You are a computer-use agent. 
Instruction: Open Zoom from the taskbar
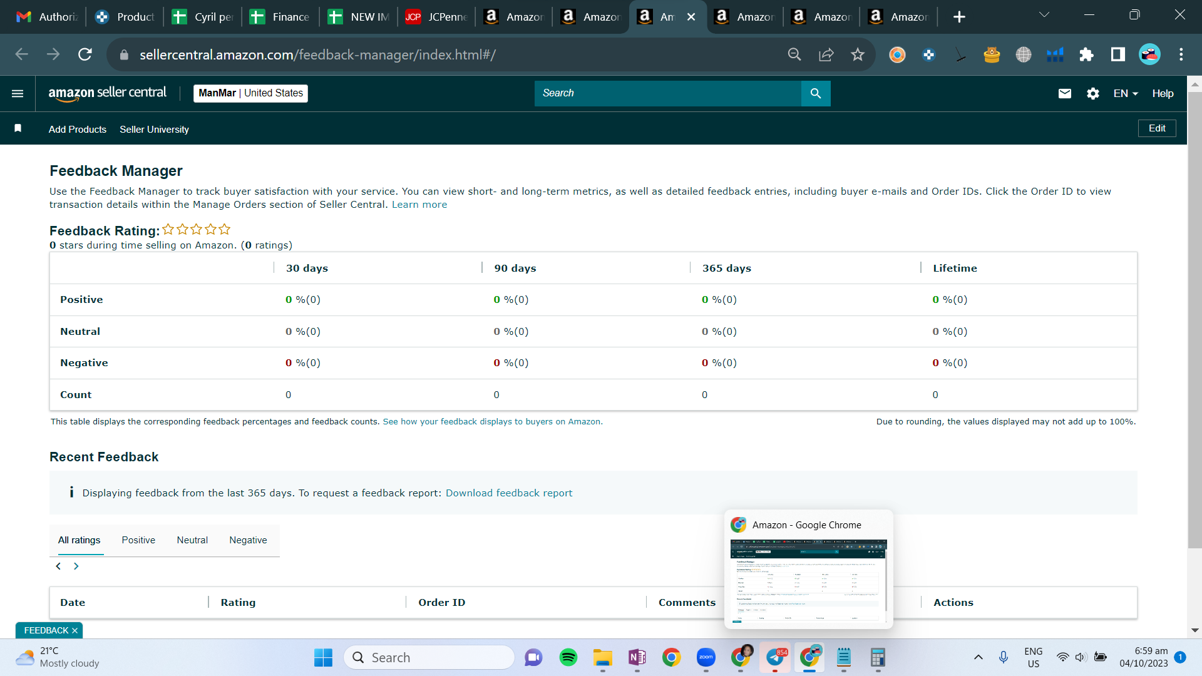pyautogui.click(x=706, y=657)
